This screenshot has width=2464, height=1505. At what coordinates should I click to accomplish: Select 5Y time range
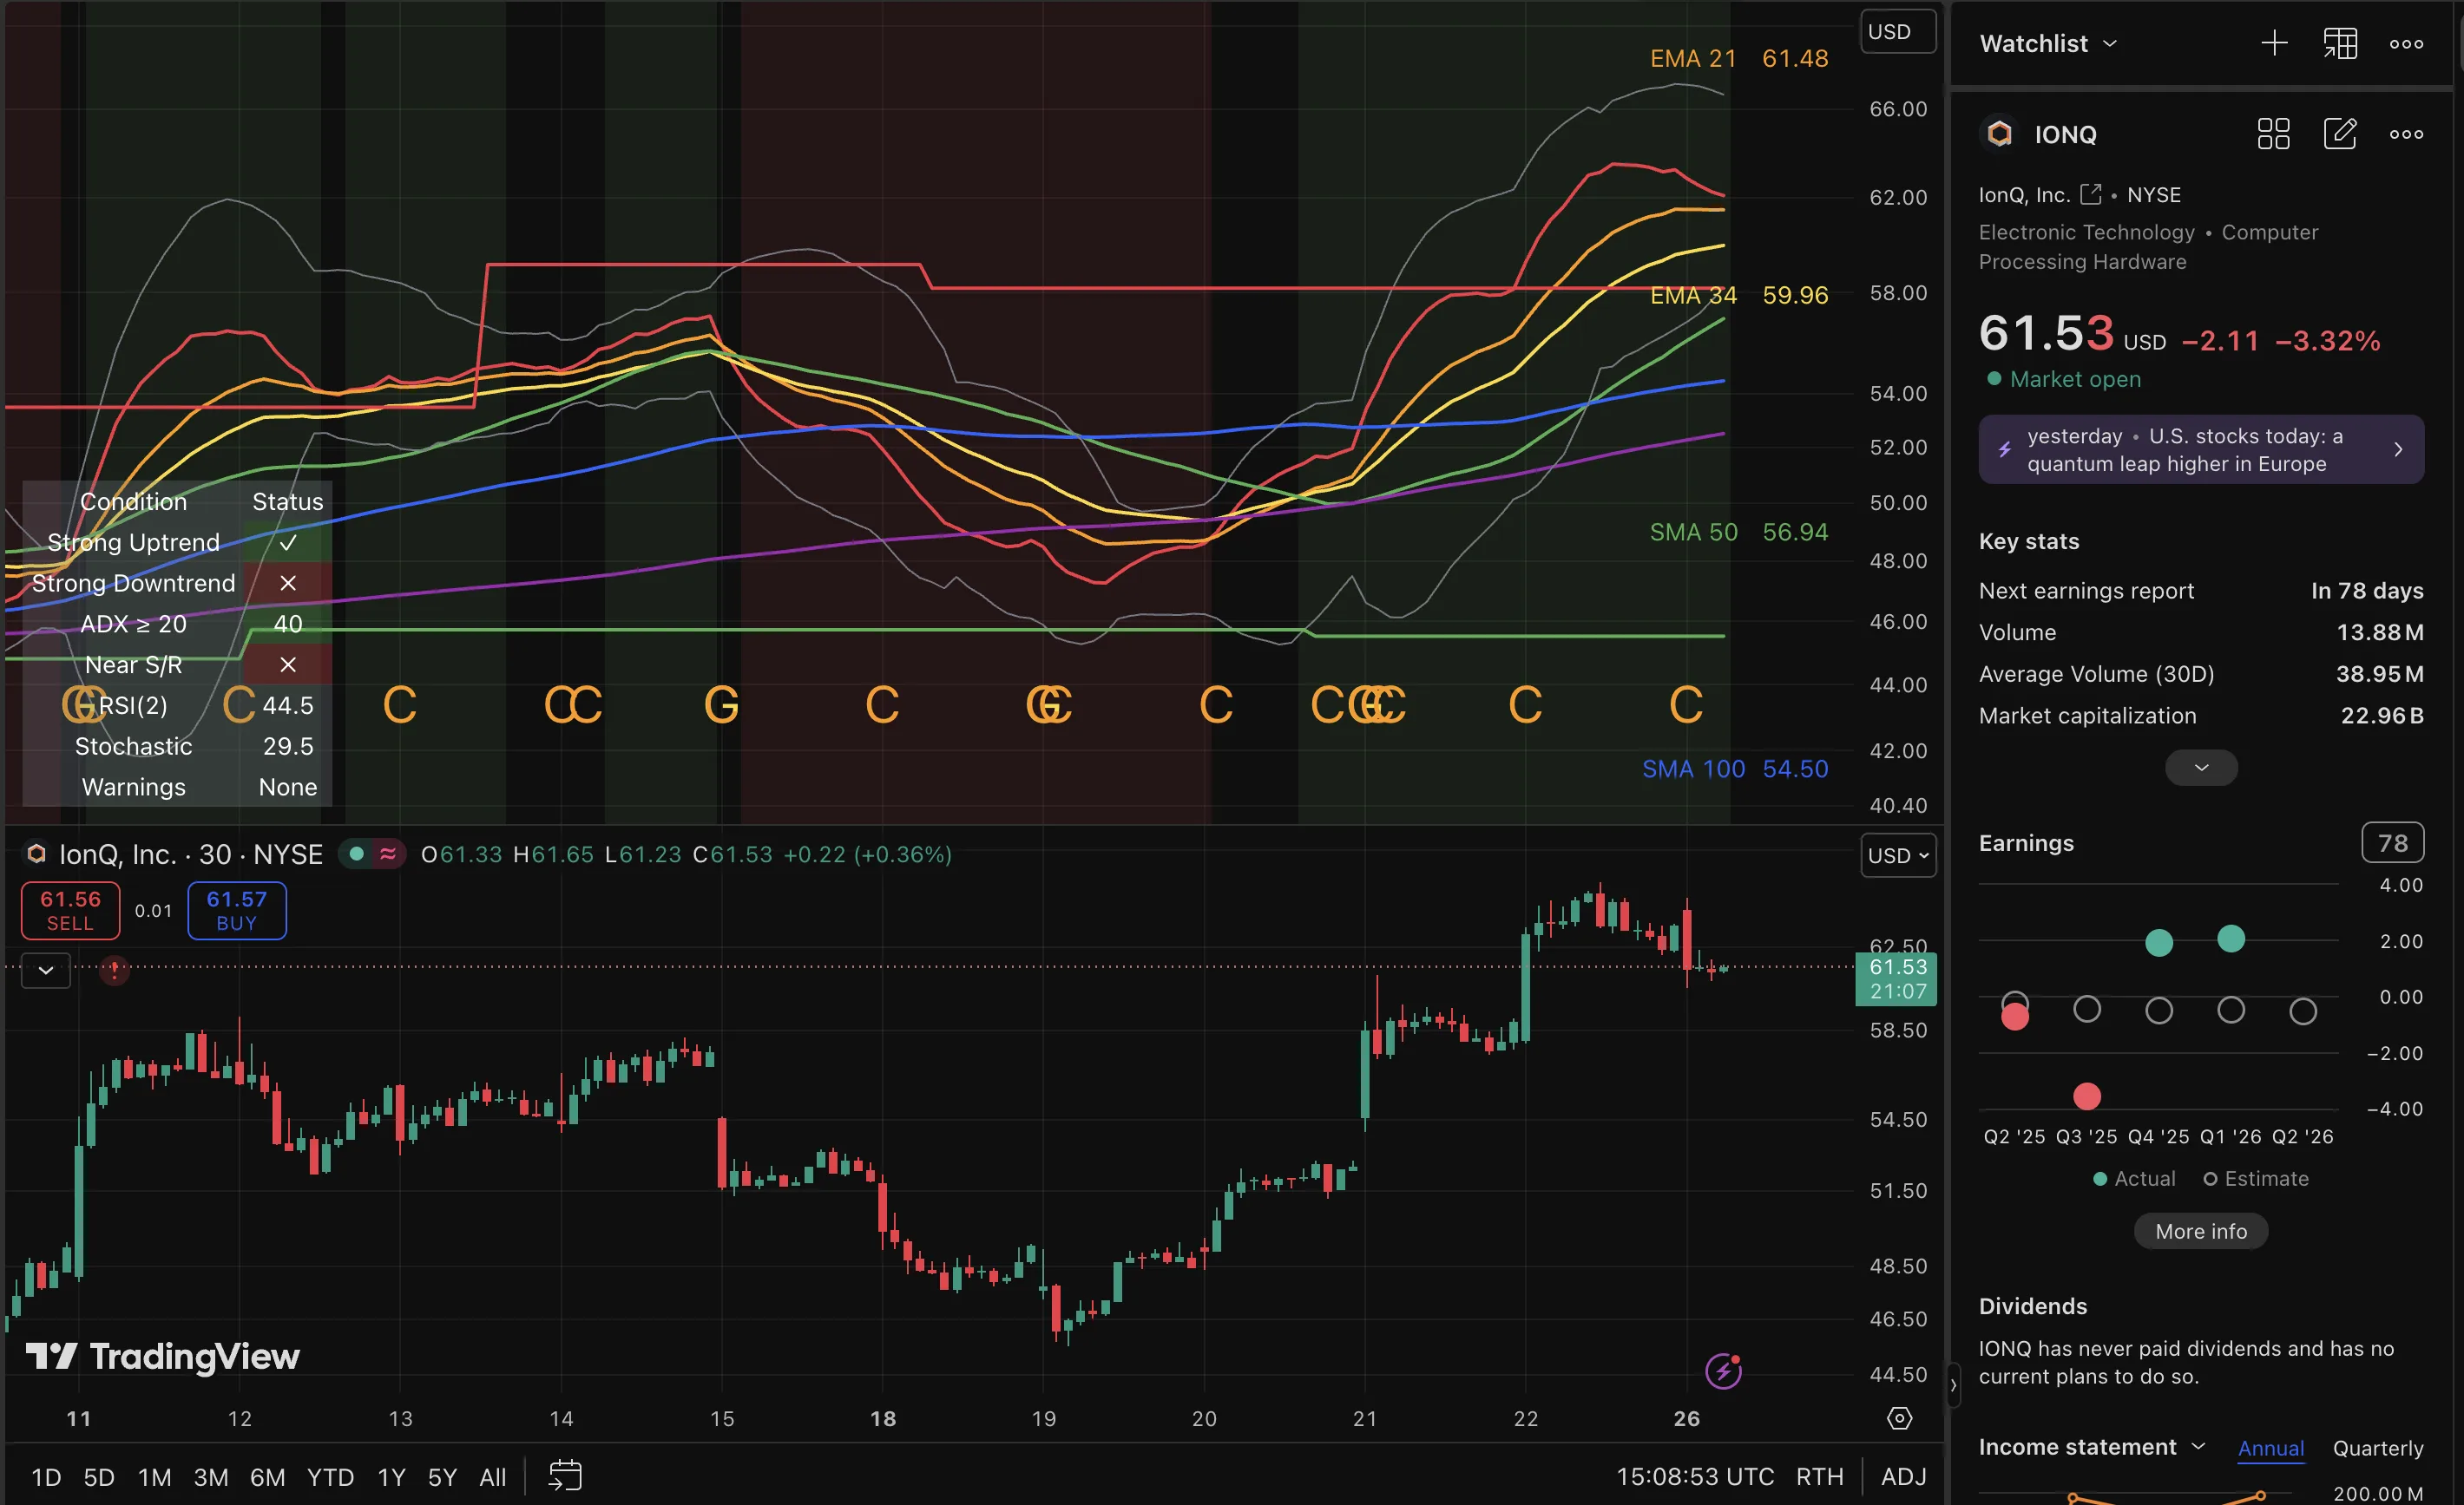442,1476
